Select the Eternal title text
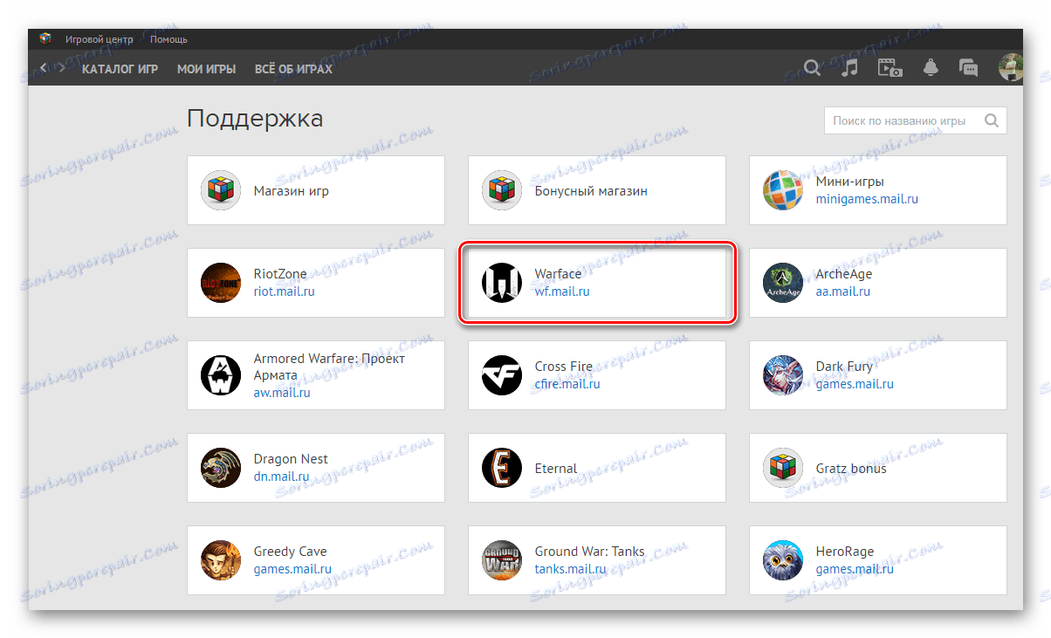Viewport: 1051px width, 638px height. 556,468
